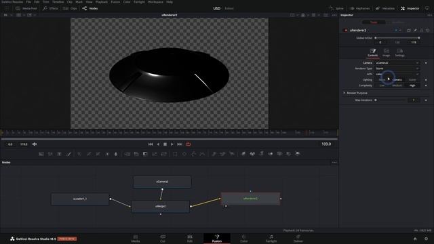
Task: Open the Camera dropdown in Inspector
Action: tap(397, 63)
